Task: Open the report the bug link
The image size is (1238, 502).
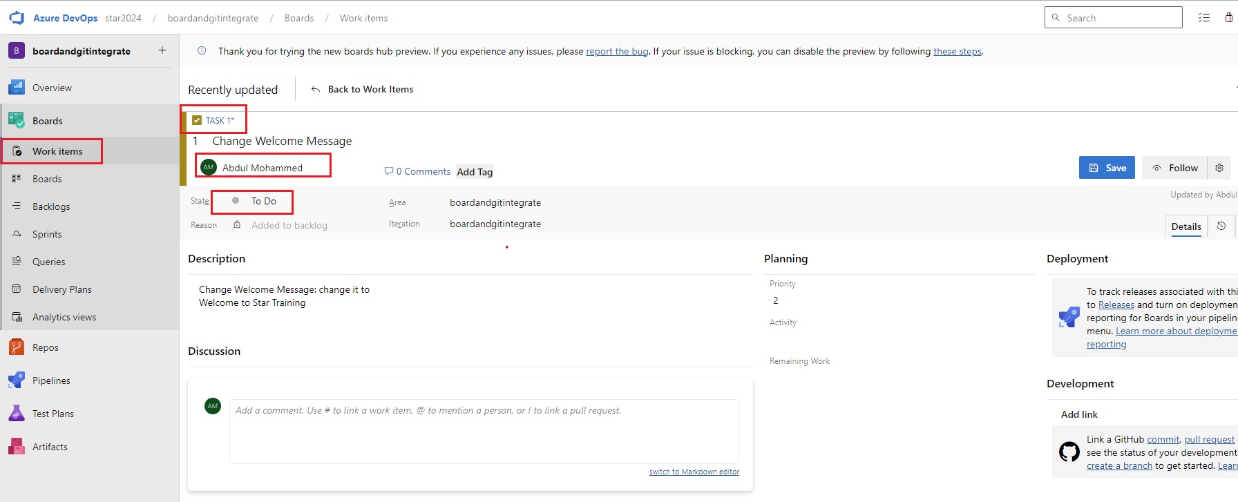Action: [617, 51]
